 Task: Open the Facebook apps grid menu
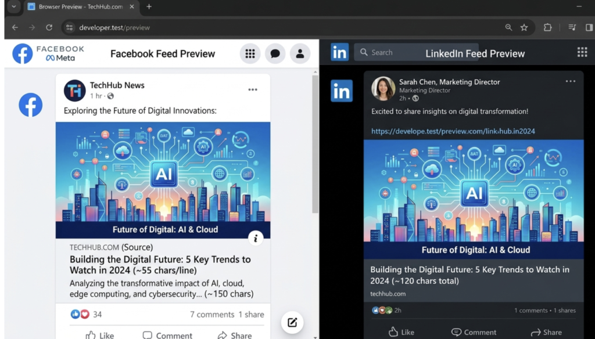point(250,53)
